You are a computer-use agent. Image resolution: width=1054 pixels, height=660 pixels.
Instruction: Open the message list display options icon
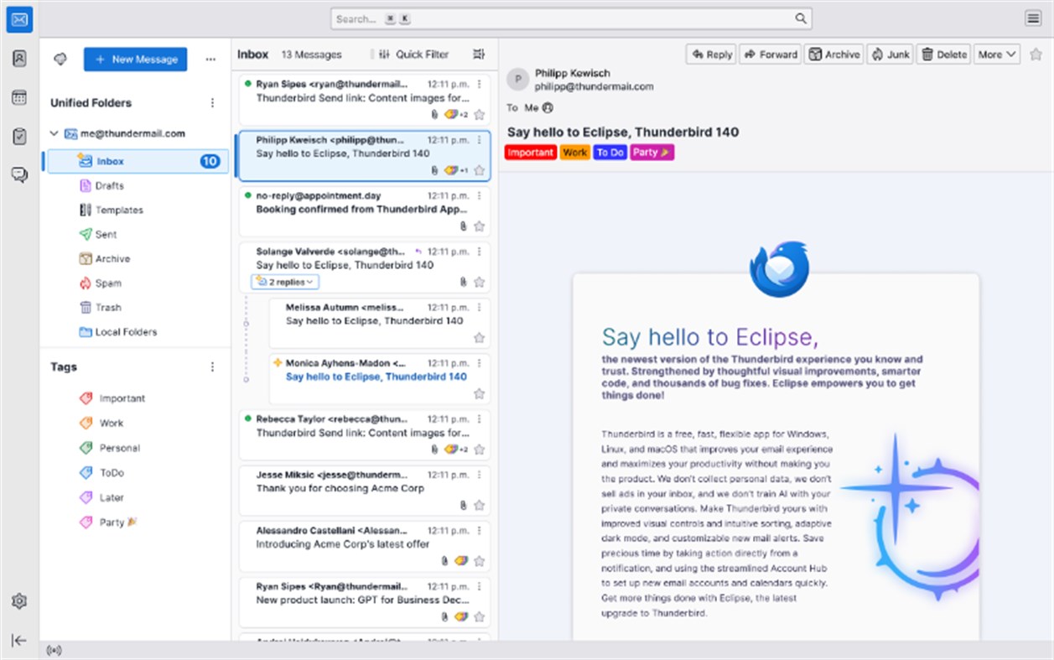(x=479, y=54)
